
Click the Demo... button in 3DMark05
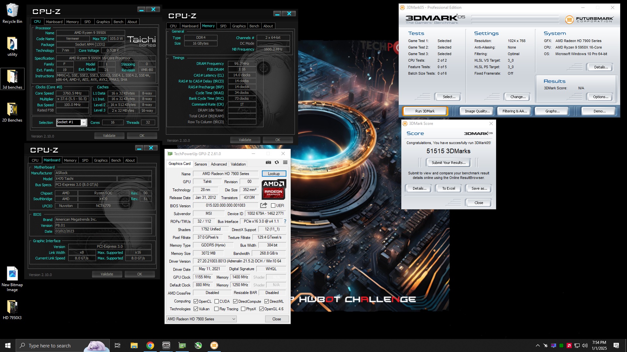(x=599, y=111)
